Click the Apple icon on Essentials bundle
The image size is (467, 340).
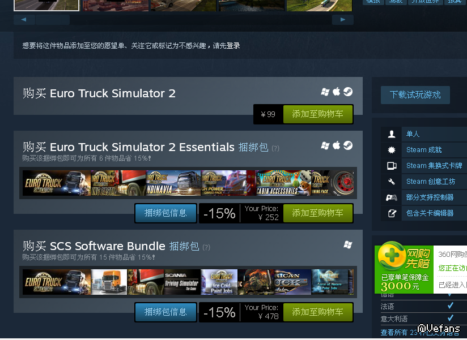336,145
